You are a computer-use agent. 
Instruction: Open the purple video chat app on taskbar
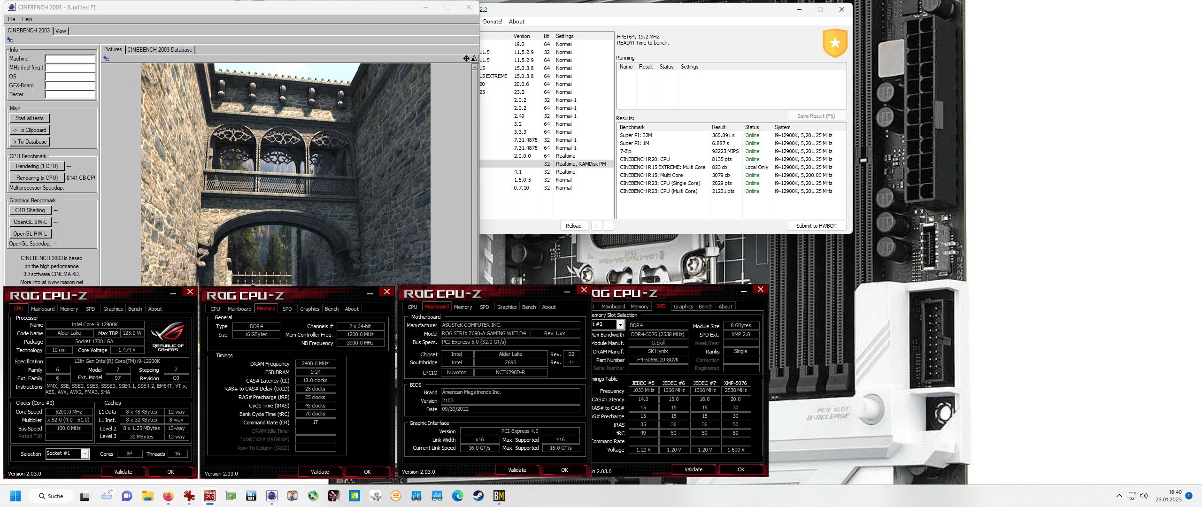tap(127, 496)
